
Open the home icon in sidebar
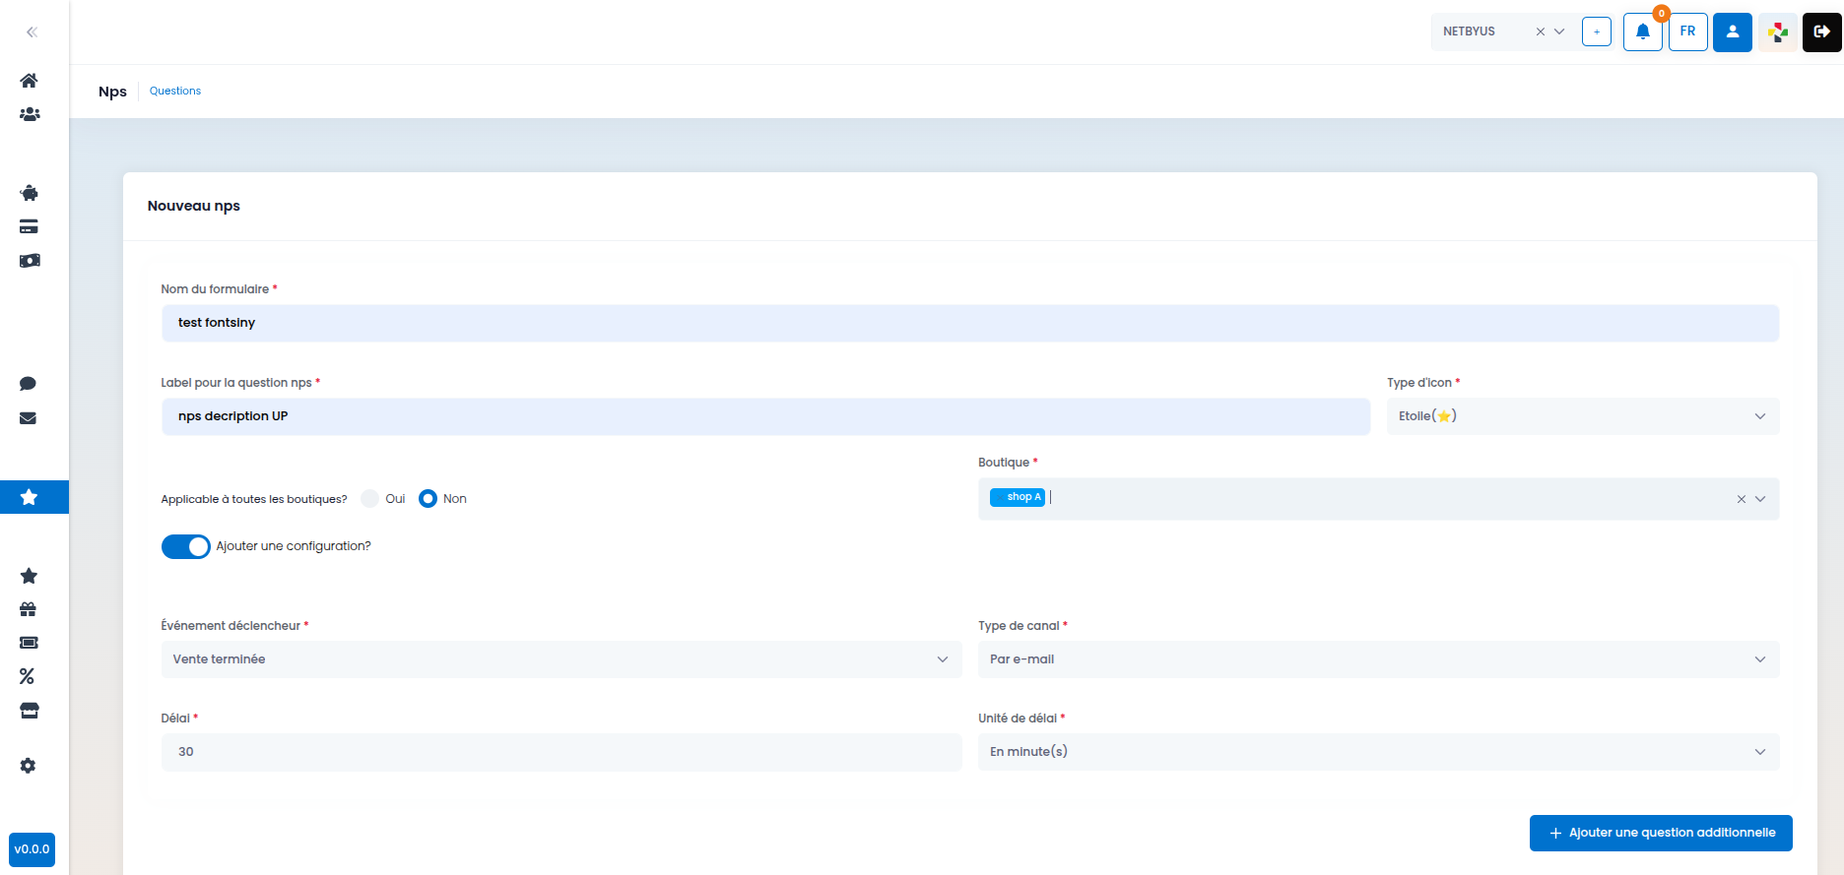[30, 81]
